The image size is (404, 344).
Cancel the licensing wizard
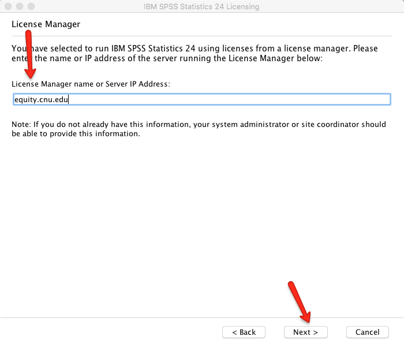click(x=368, y=332)
